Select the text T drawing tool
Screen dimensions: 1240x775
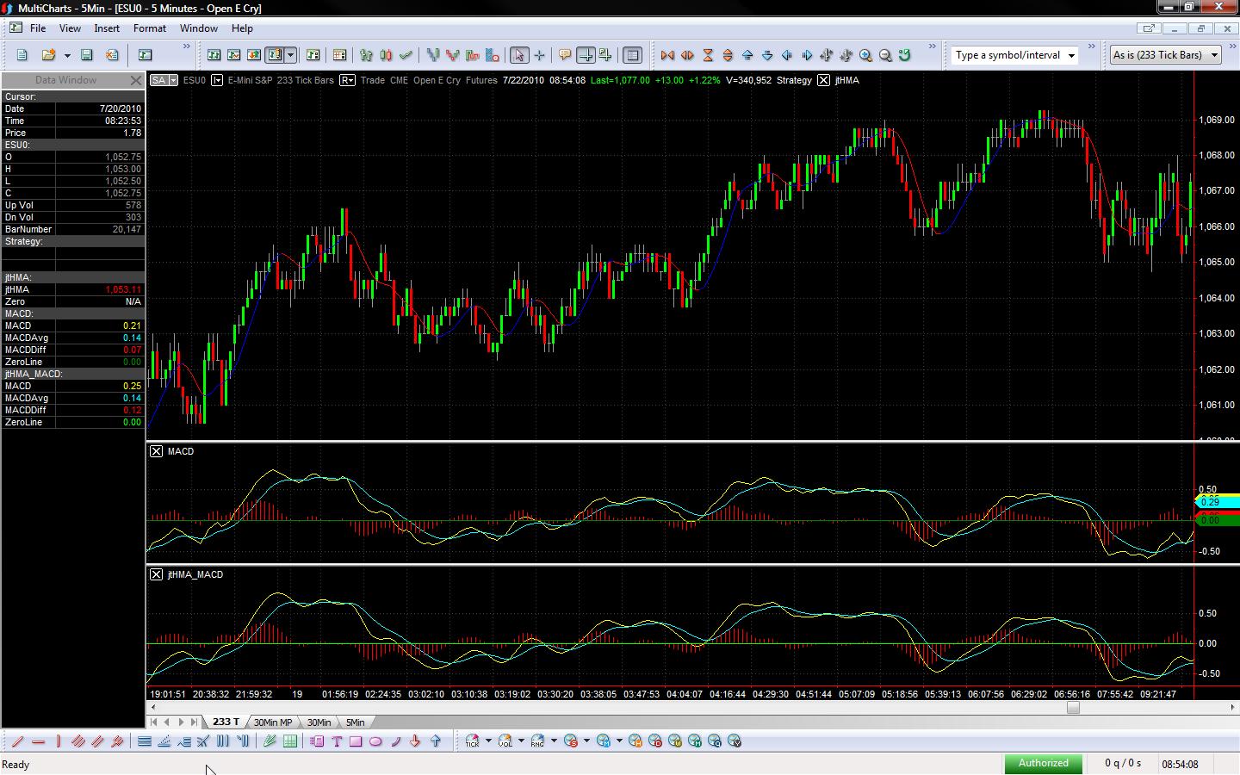click(337, 741)
